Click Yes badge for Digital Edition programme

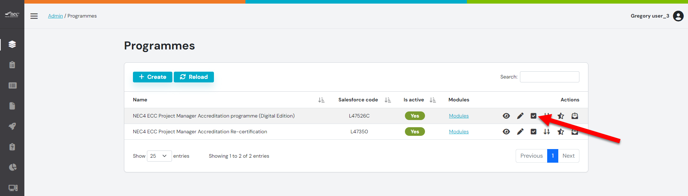click(415, 116)
